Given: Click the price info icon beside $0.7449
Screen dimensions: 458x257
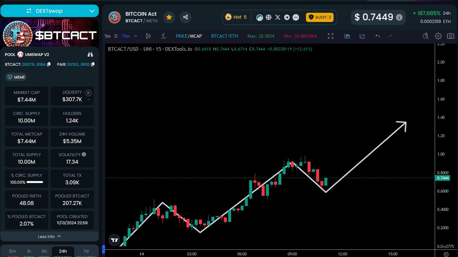Looking at the screenshot, I should [x=399, y=17].
